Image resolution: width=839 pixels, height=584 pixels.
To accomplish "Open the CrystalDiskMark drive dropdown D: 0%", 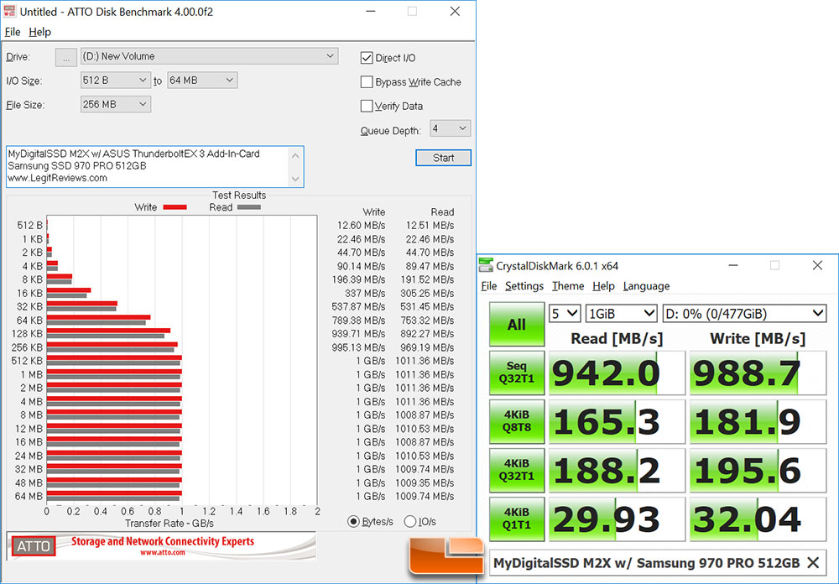I will pyautogui.click(x=744, y=314).
